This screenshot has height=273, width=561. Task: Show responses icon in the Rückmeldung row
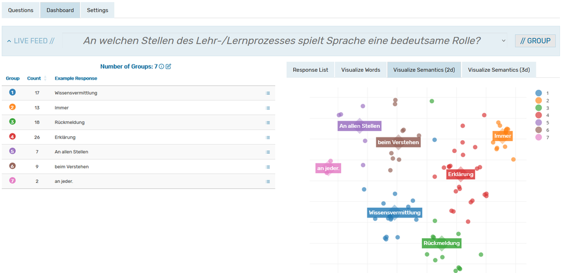[x=268, y=122]
